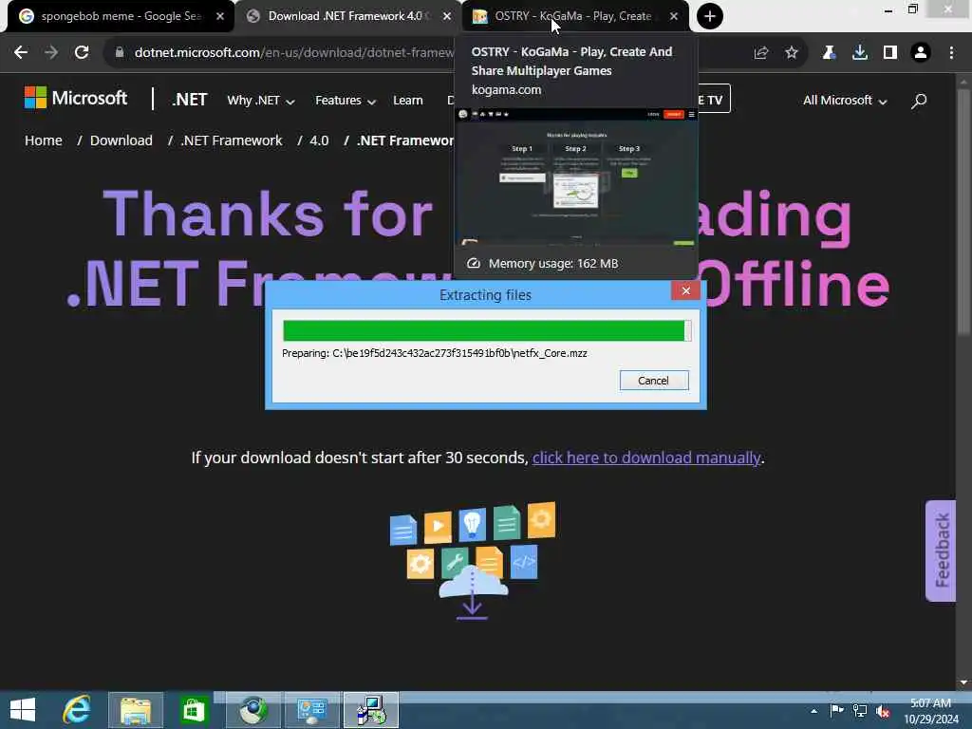Viewport: 972px width, 729px height.
Task: Click the site search magnifier icon
Action: [919, 101]
